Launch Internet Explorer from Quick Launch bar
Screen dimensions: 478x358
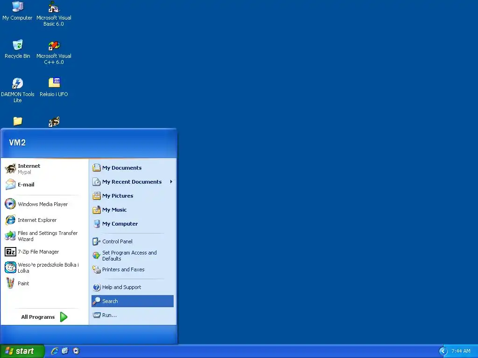55,351
